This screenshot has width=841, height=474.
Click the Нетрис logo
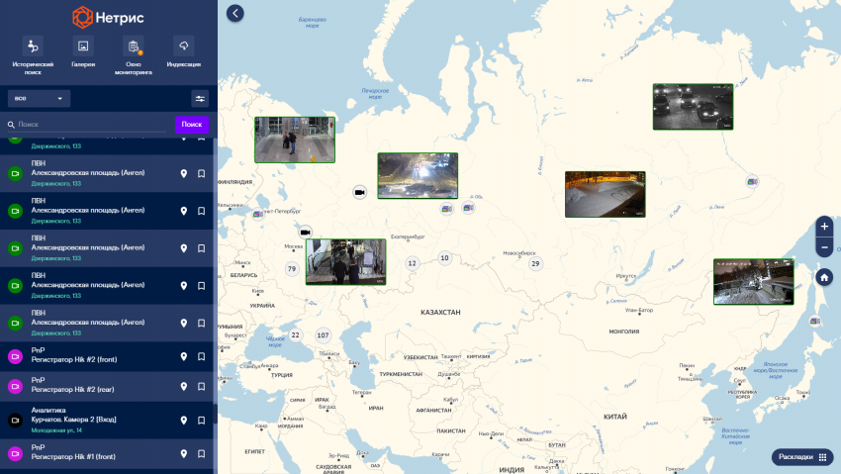[x=109, y=17]
